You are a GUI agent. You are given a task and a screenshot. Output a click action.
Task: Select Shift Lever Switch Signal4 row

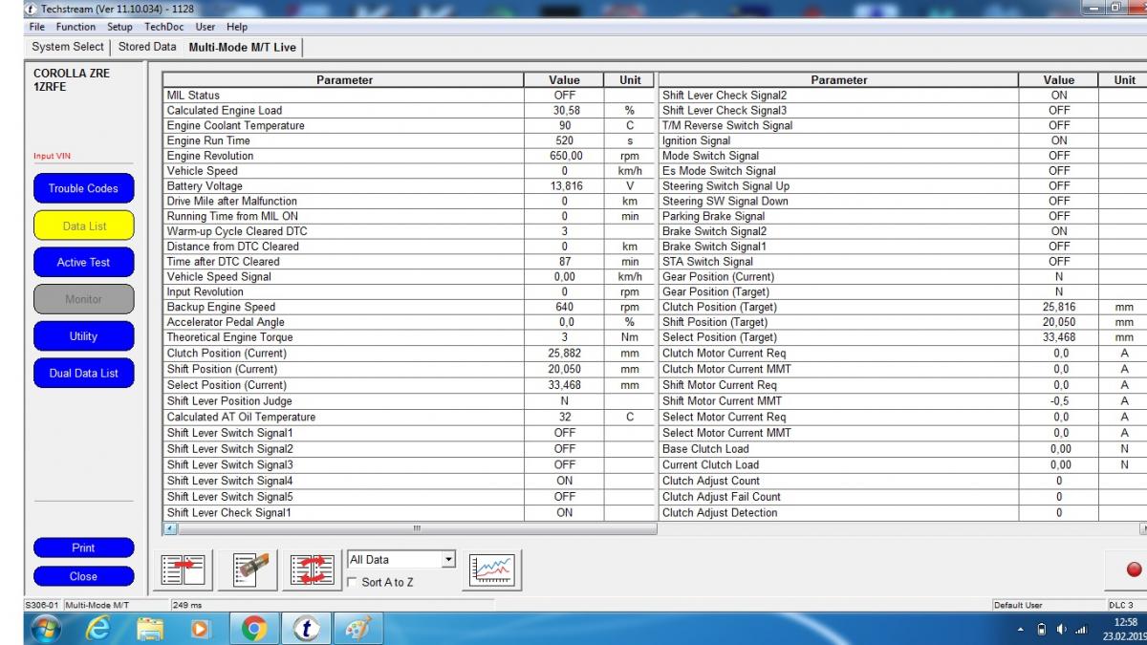pyautogui.click(x=409, y=481)
